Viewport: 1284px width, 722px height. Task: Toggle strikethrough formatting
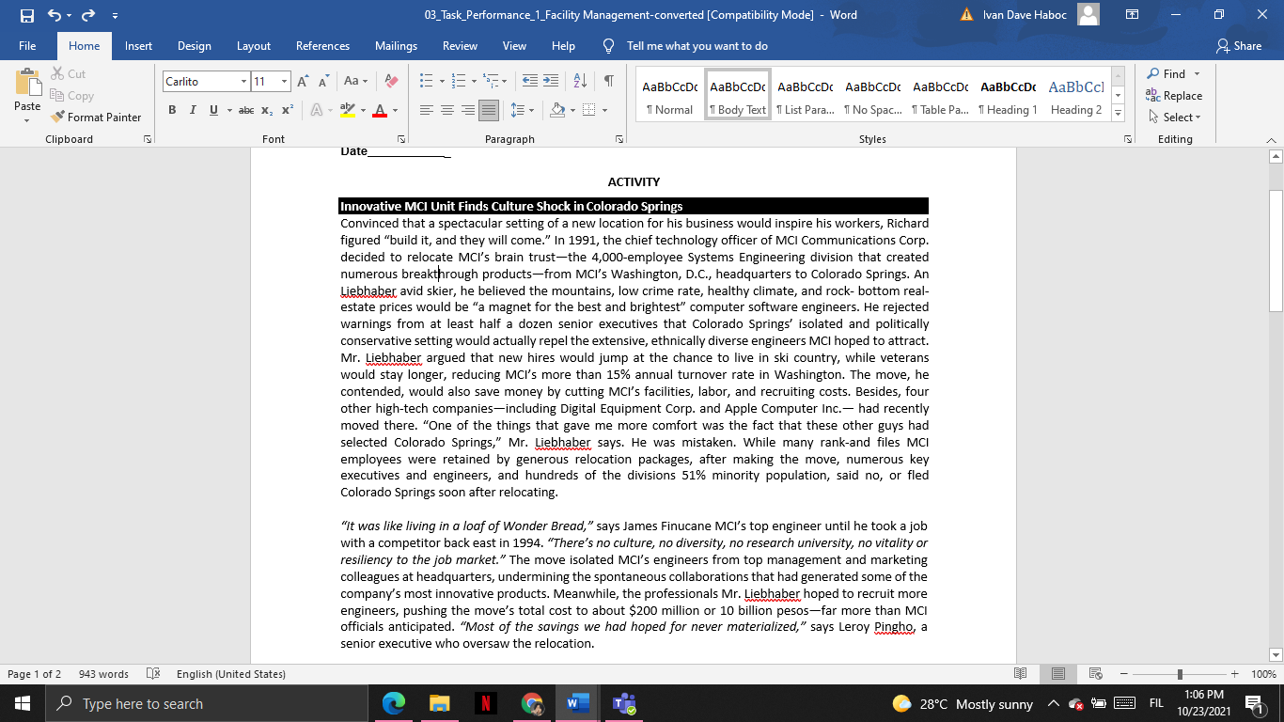pyautogui.click(x=245, y=110)
